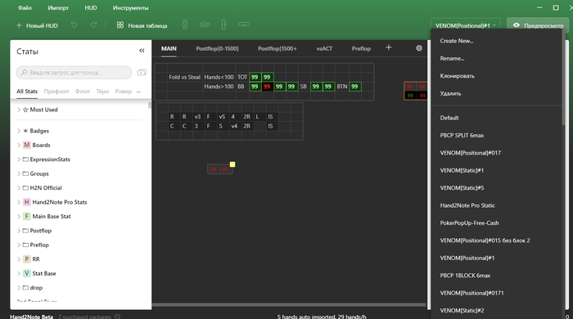Choose Create New... from profile menu
The width and height of the screenshot is (573, 319).
(x=457, y=41)
